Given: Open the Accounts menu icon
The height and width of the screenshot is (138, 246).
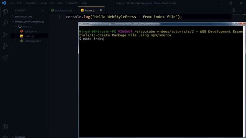Looking at the screenshot, I should [5, 127].
